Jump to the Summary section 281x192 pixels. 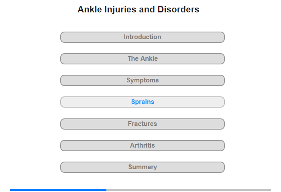143,167
